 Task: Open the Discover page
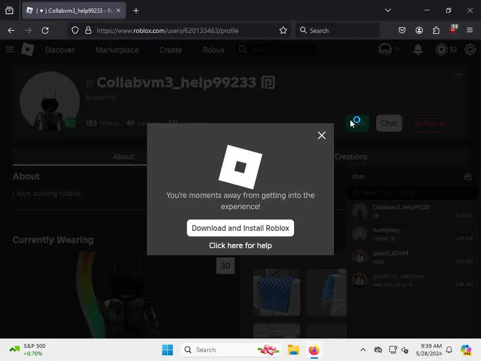60,50
